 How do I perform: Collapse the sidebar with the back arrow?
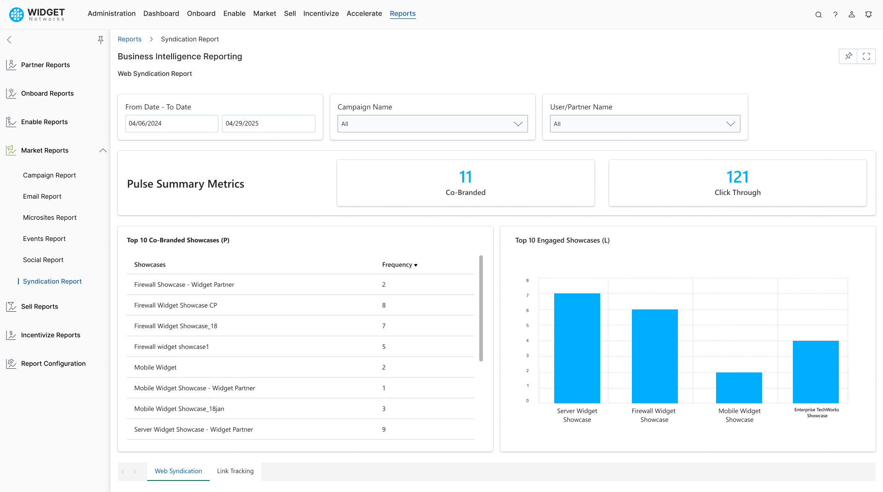tap(9, 40)
